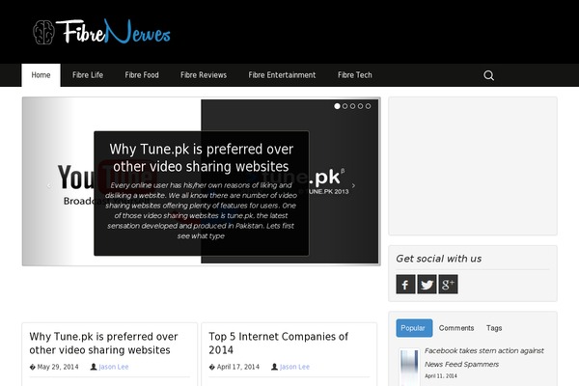Click the FibreNerves wordmark text
This screenshot has height=386, width=579.
click(113, 32)
